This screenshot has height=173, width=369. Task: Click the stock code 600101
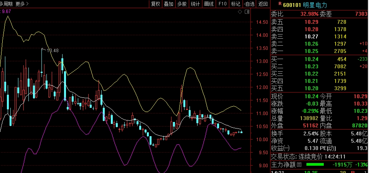coord(292,5)
